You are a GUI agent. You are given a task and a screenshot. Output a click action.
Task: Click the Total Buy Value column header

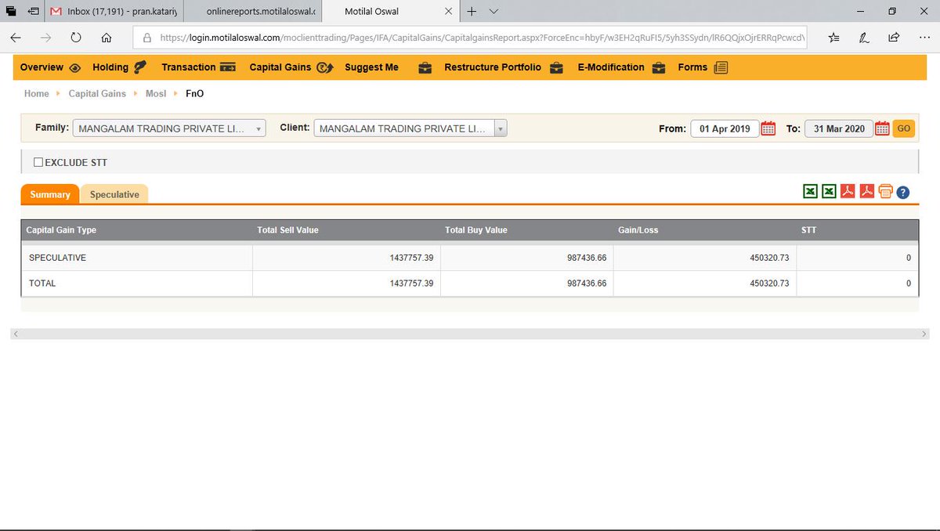click(x=476, y=230)
